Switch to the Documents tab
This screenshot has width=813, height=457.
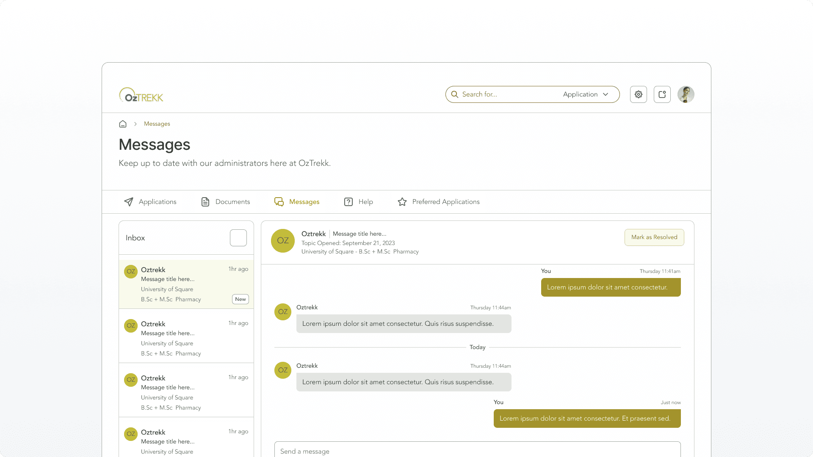point(225,202)
